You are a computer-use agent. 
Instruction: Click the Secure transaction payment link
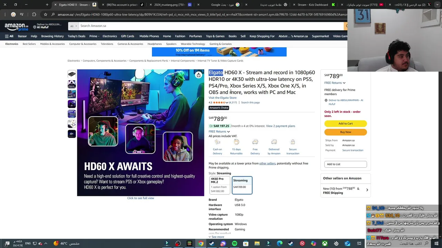[353, 150]
